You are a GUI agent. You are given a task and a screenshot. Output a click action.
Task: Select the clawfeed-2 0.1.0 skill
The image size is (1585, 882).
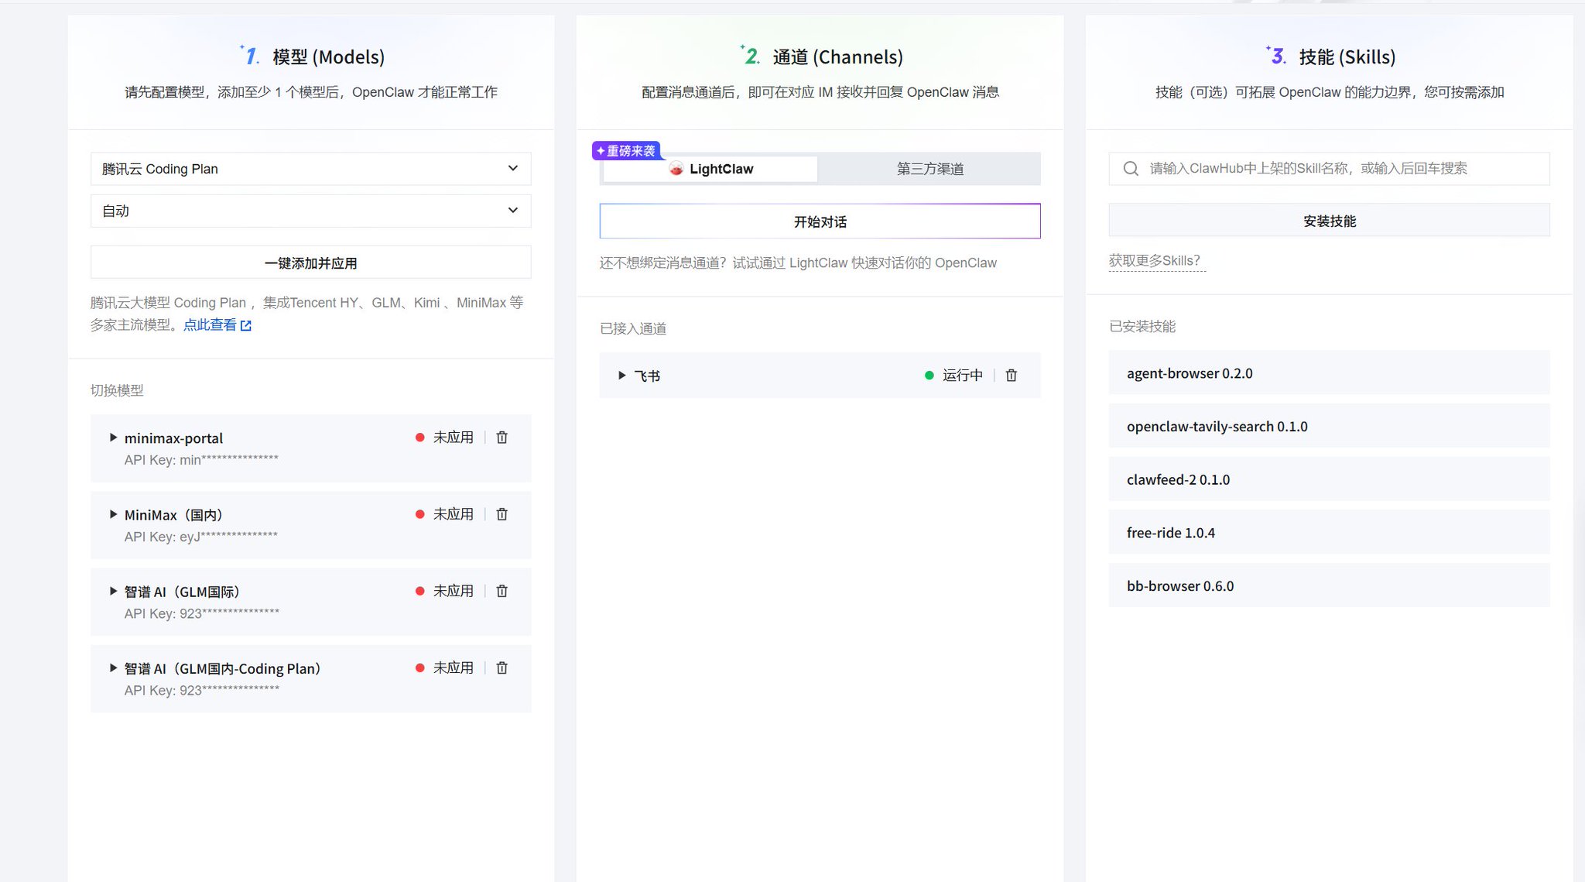point(1330,479)
